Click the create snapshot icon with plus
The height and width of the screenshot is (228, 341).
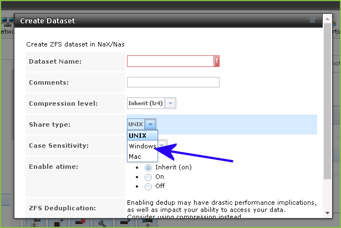58,223
